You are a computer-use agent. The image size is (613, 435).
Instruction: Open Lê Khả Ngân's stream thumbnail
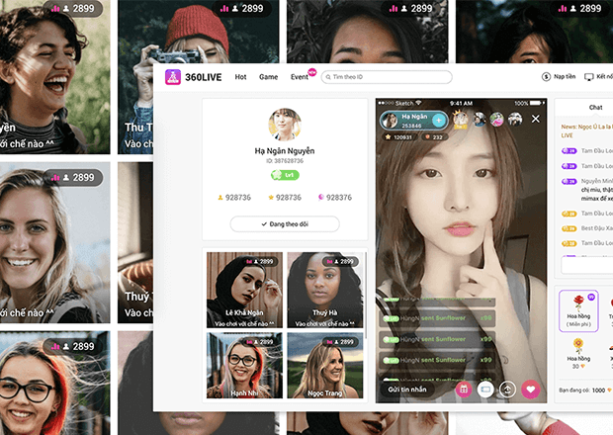coord(244,290)
